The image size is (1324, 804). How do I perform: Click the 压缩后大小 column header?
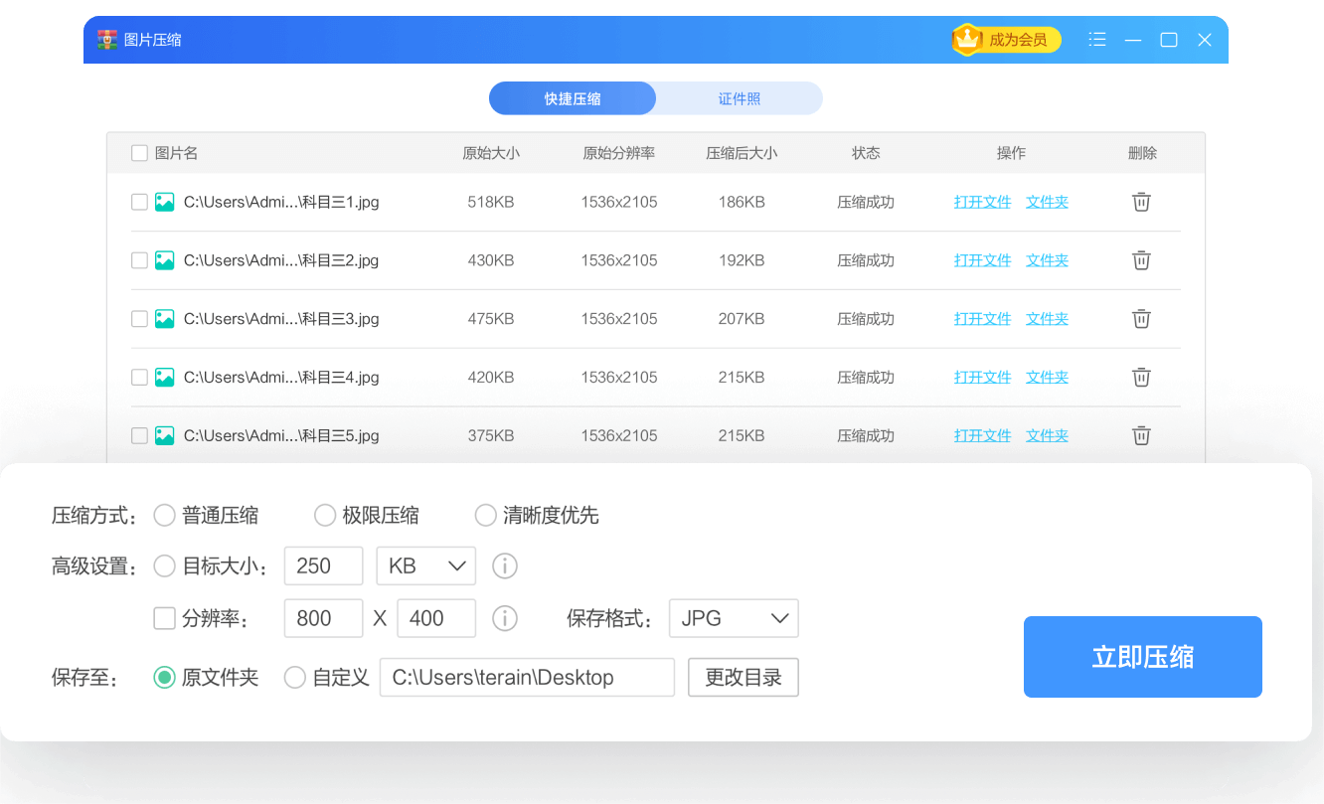(742, 153)
